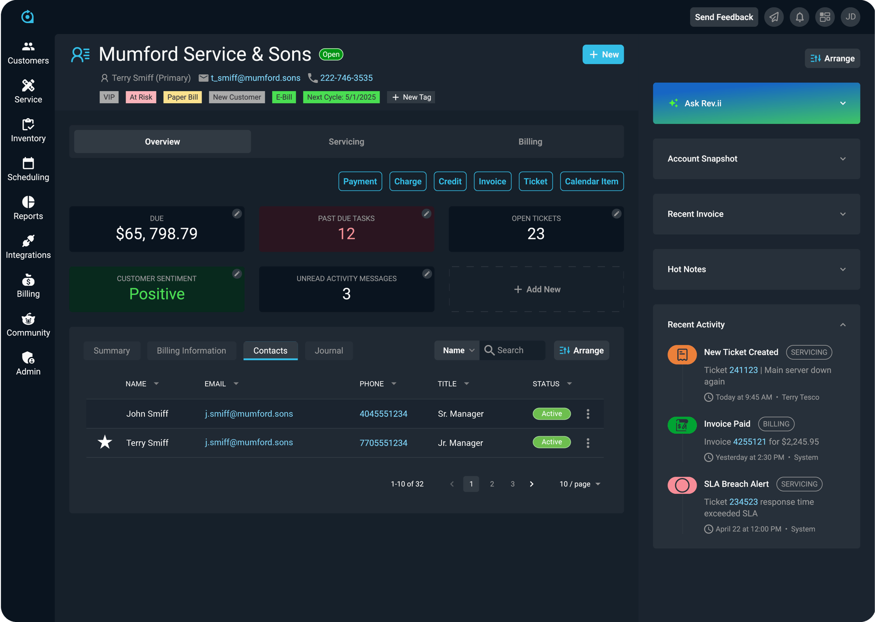Edit the Open Tickets card
Viewport: 875px width, 622px height.
tap(616, 214)
